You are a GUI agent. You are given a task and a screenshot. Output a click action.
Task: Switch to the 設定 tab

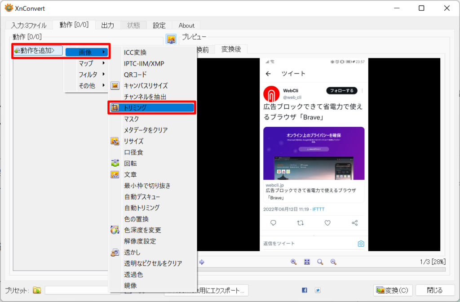pyautogui.click(x=159, y=25)
